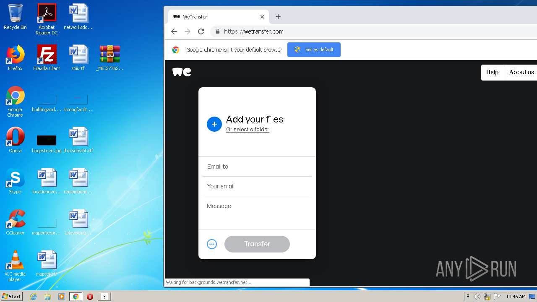Image resolution: width=537 pixels, height=302 pixels.
Task: Open Internet Explorer from taskbar
Action: (x=33, y=297)
